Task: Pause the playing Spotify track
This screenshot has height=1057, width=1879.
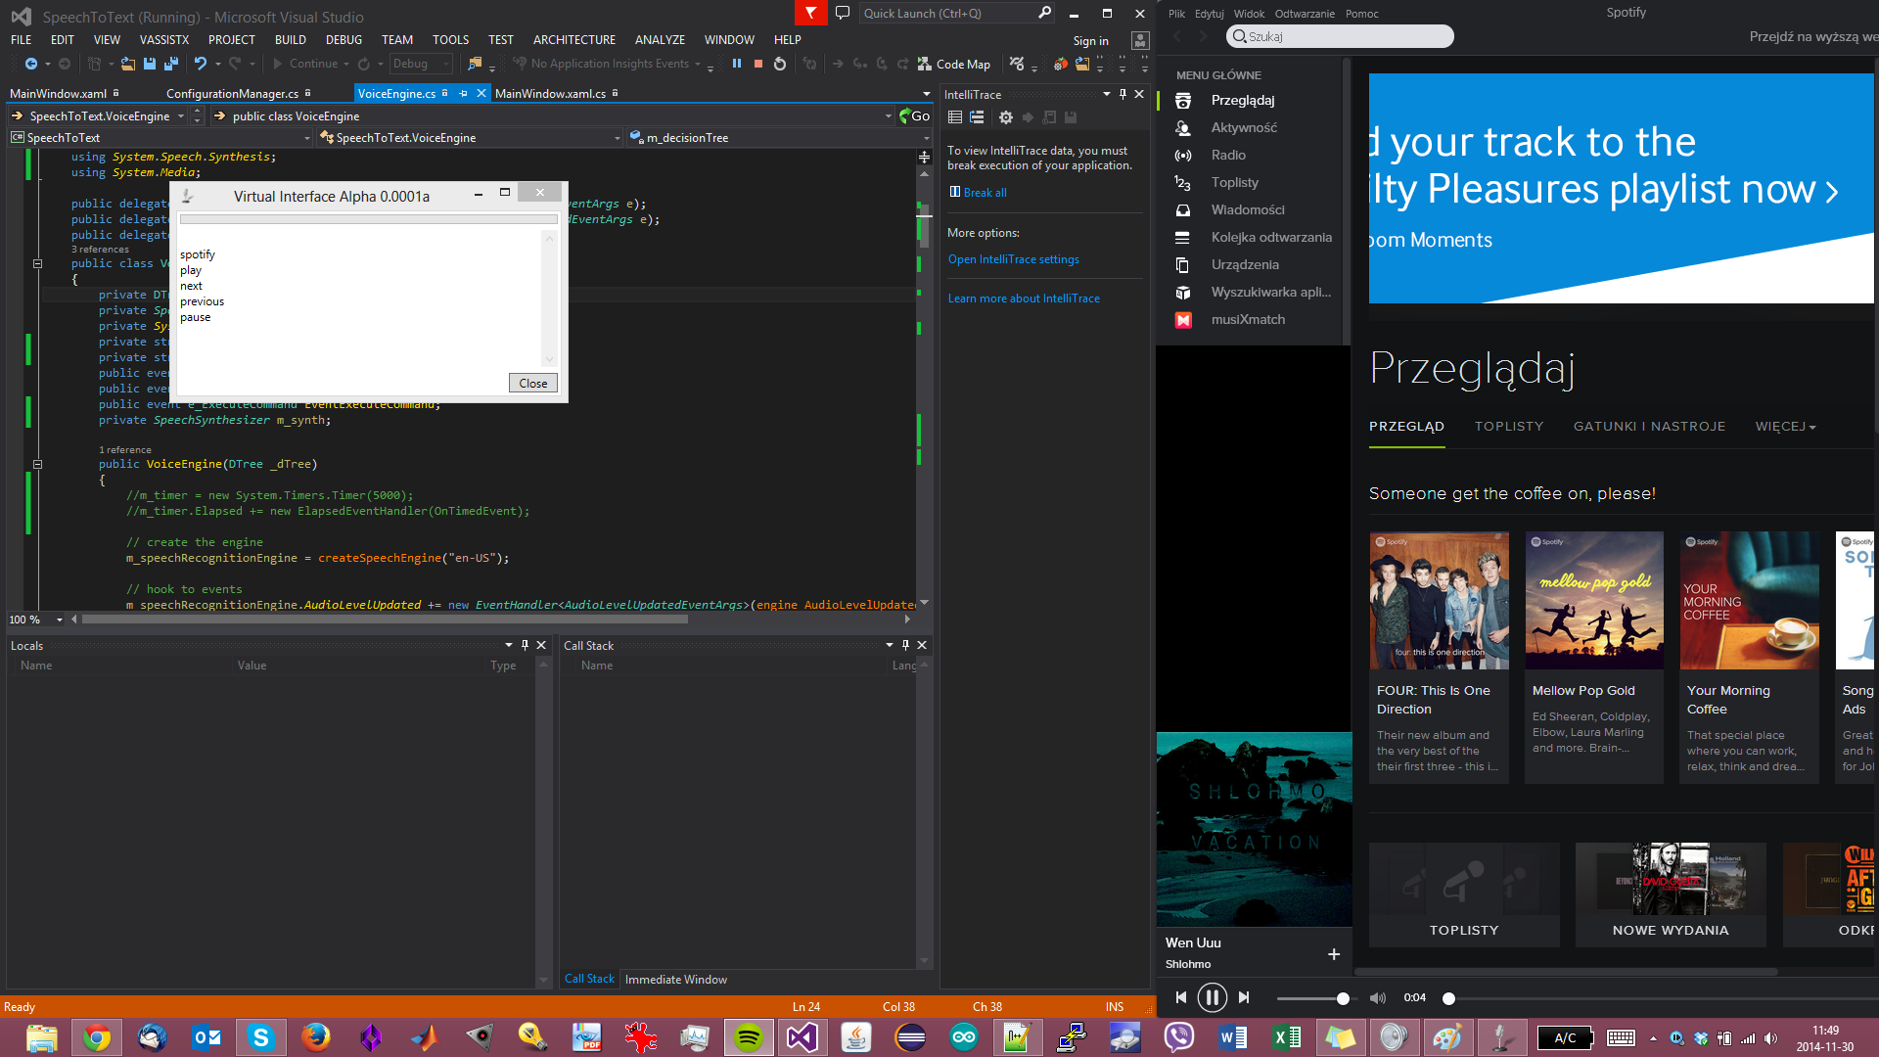Action: pyautogui.click(x=1212, y=997)
